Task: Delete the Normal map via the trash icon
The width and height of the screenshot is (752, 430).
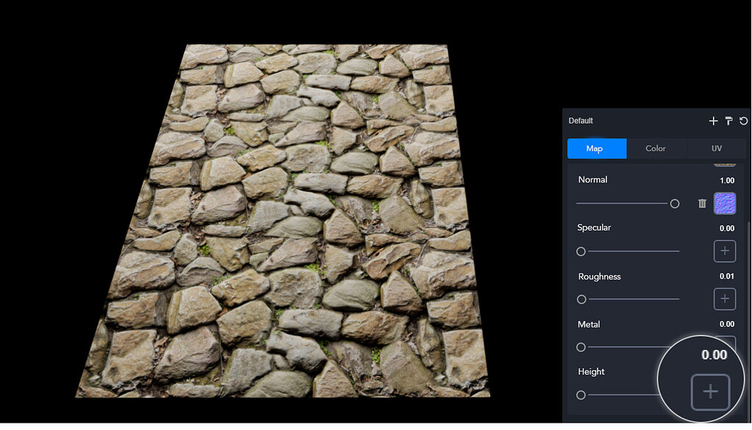Action: point(701,204)
